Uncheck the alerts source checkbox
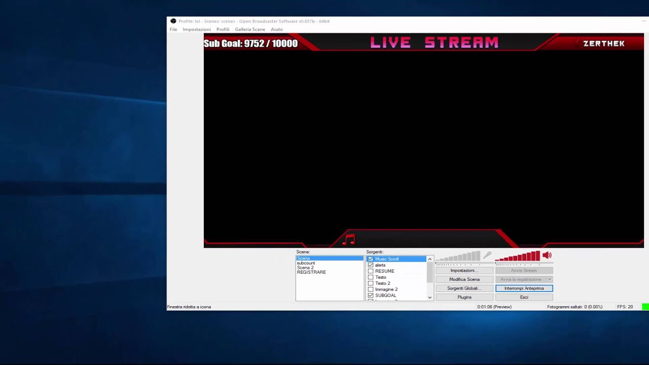 (371, 265)
